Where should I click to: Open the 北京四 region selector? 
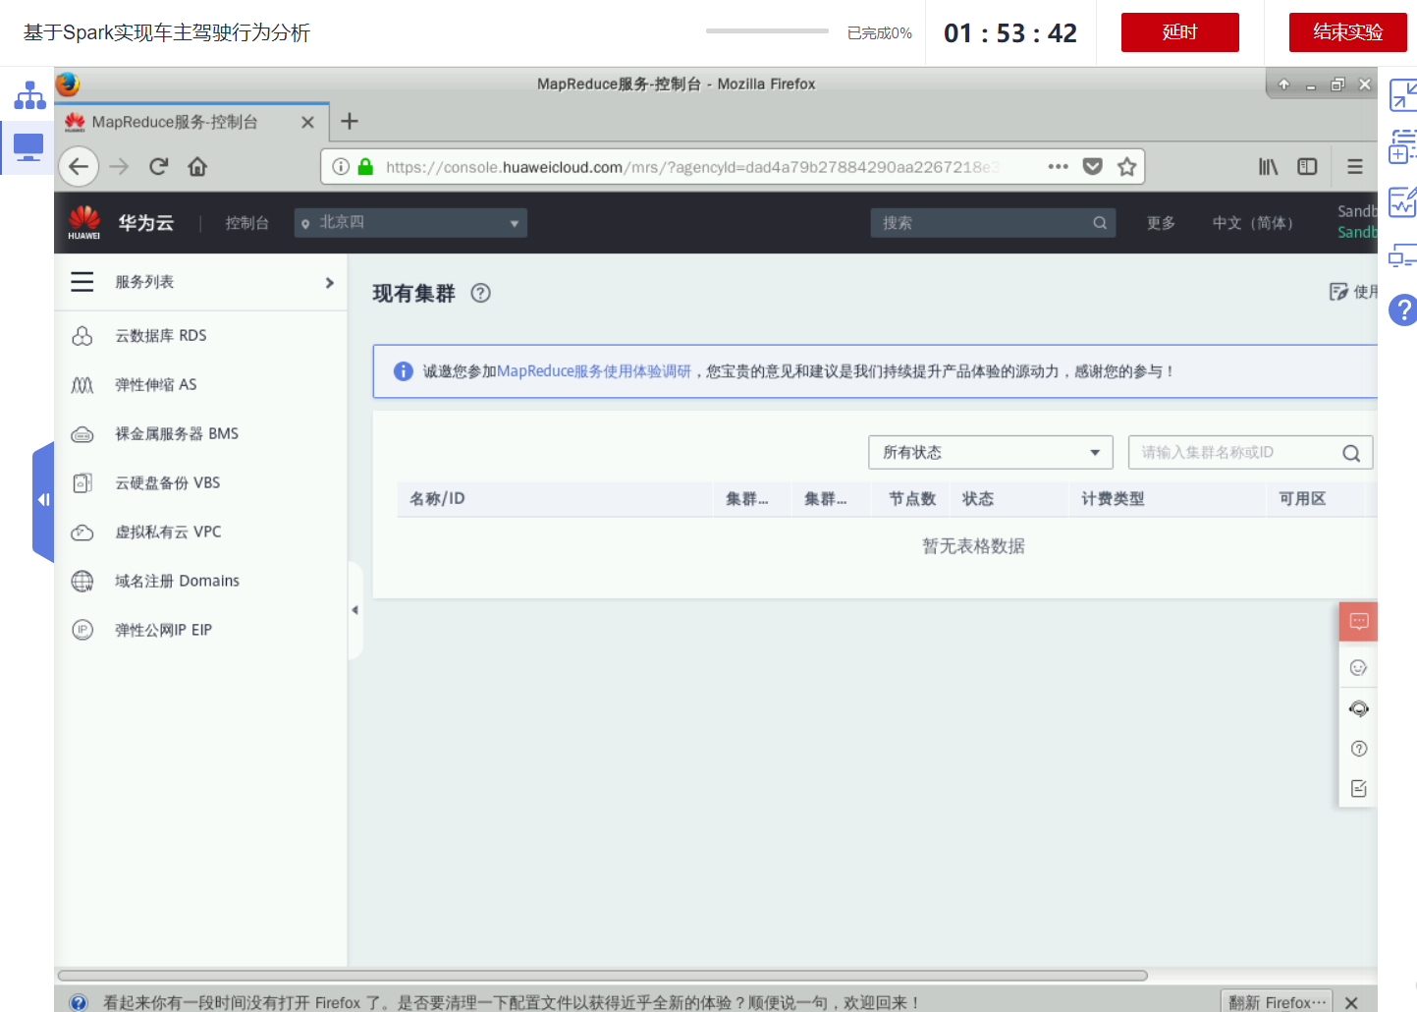click(409, 222)
